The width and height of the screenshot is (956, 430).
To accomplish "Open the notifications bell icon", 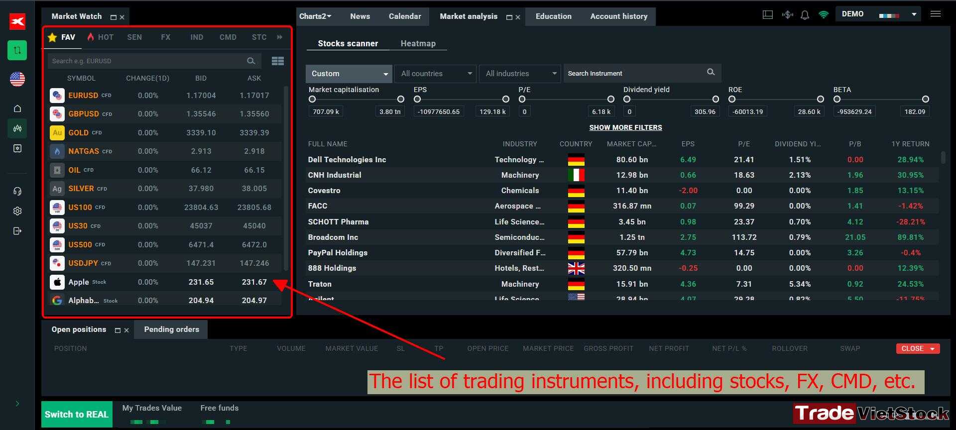I will (805, 15).
